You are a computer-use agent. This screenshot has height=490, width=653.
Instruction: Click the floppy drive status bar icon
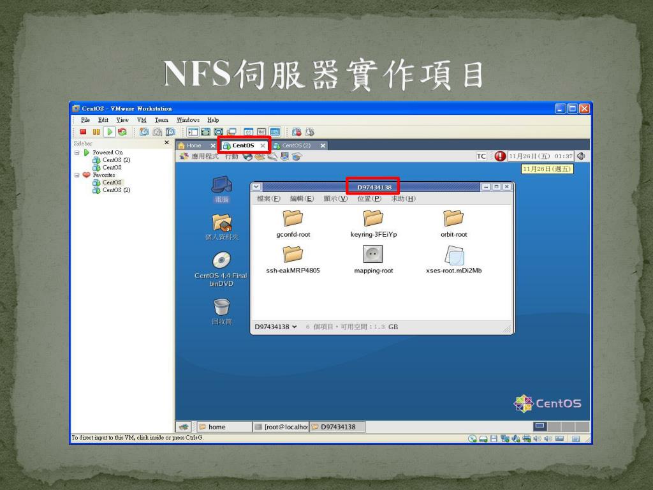[494, 438]
